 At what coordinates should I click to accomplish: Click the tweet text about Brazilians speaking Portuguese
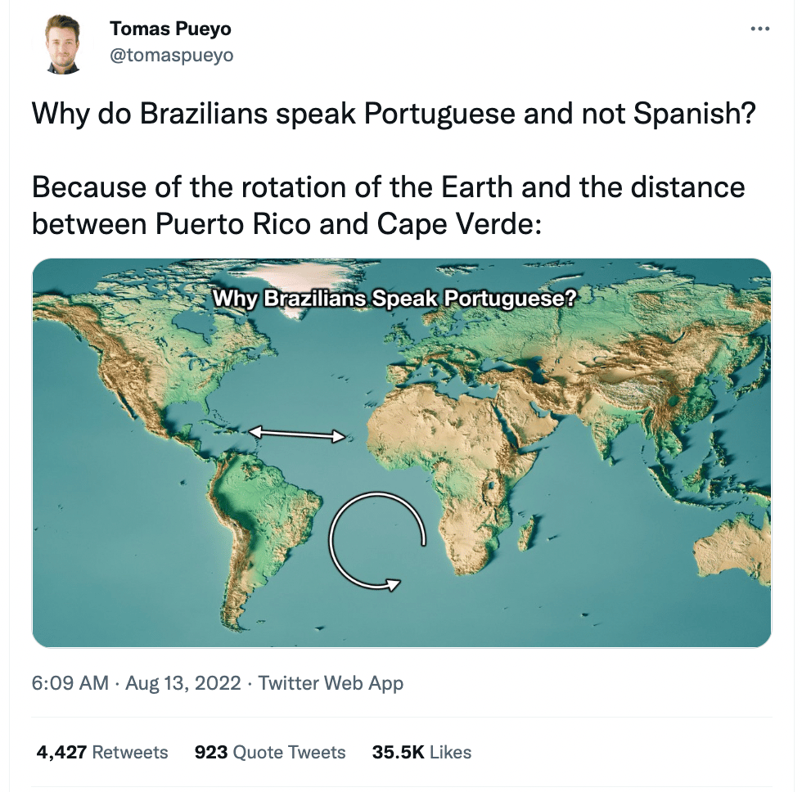click(394, 113)
